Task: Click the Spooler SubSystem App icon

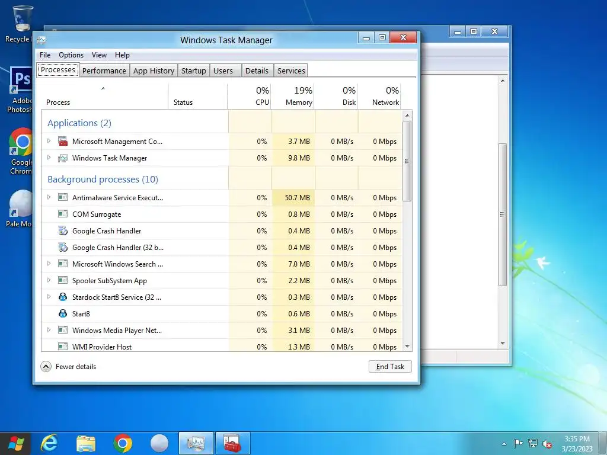Action: coord(63,280)
